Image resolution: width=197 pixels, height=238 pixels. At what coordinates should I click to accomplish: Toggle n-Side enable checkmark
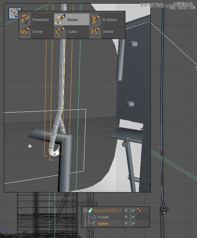pyautogui.click(x=134, y=217)
